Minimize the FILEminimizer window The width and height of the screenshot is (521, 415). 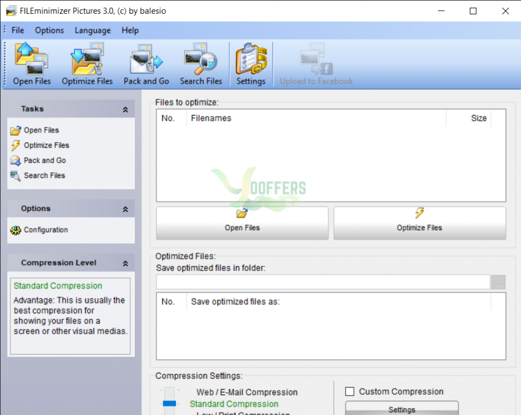(x=441, y=11)
